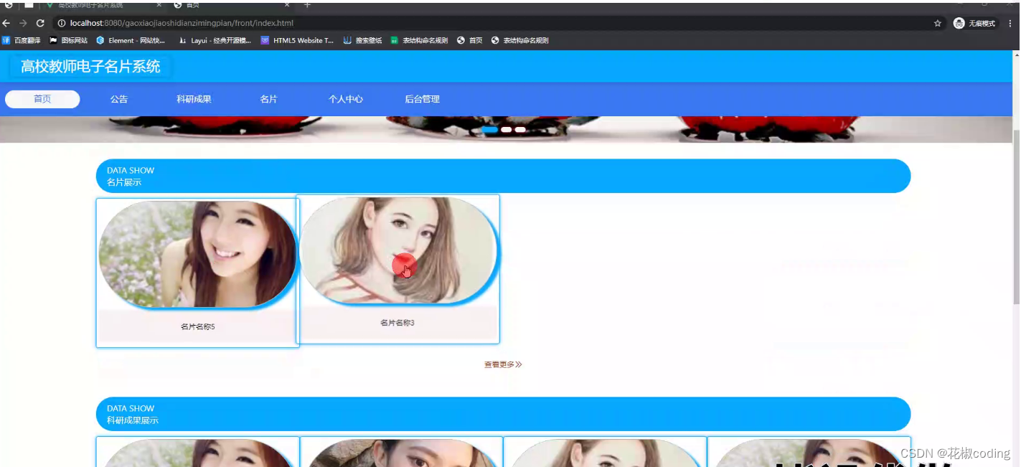Open the 名片 navigation item

pyautogui.click(x=268, y=99)
